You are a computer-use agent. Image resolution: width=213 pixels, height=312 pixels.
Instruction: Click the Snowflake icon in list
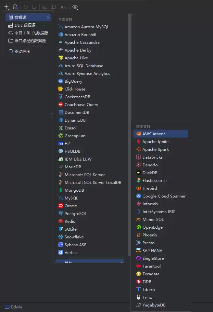click(60, 237)
